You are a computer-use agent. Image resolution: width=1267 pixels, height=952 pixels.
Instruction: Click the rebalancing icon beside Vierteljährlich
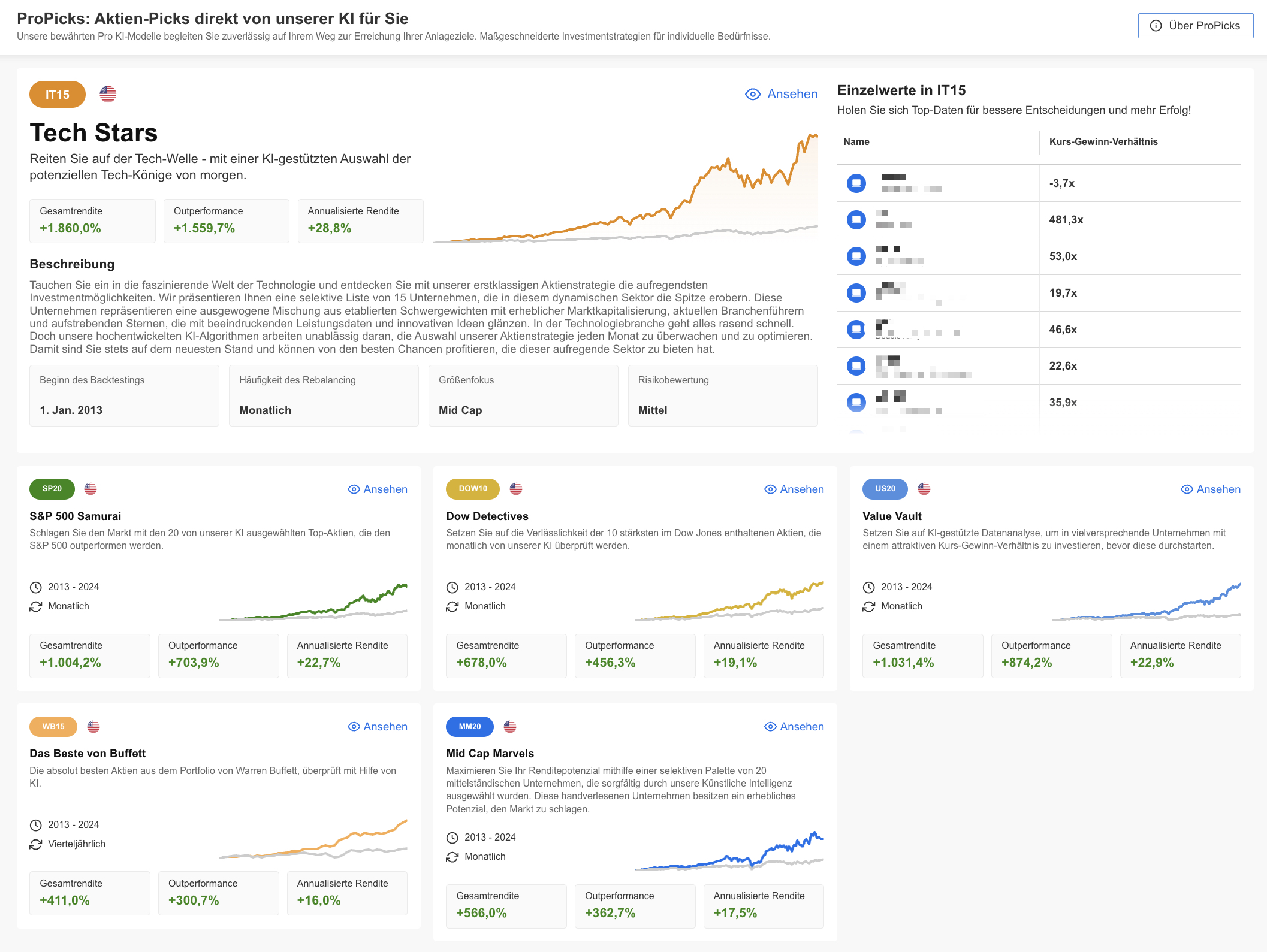pos(36,845)
